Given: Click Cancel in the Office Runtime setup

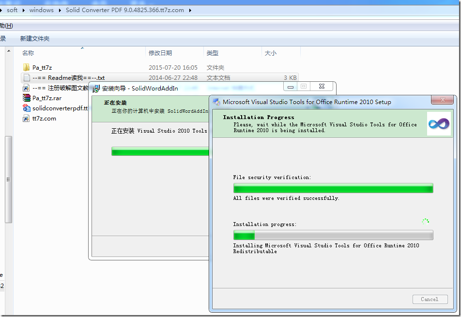Looking at the screenshot, I should [x=430, y=300].
